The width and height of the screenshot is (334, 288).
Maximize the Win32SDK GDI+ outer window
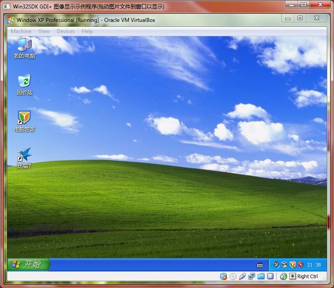(304, 4)
